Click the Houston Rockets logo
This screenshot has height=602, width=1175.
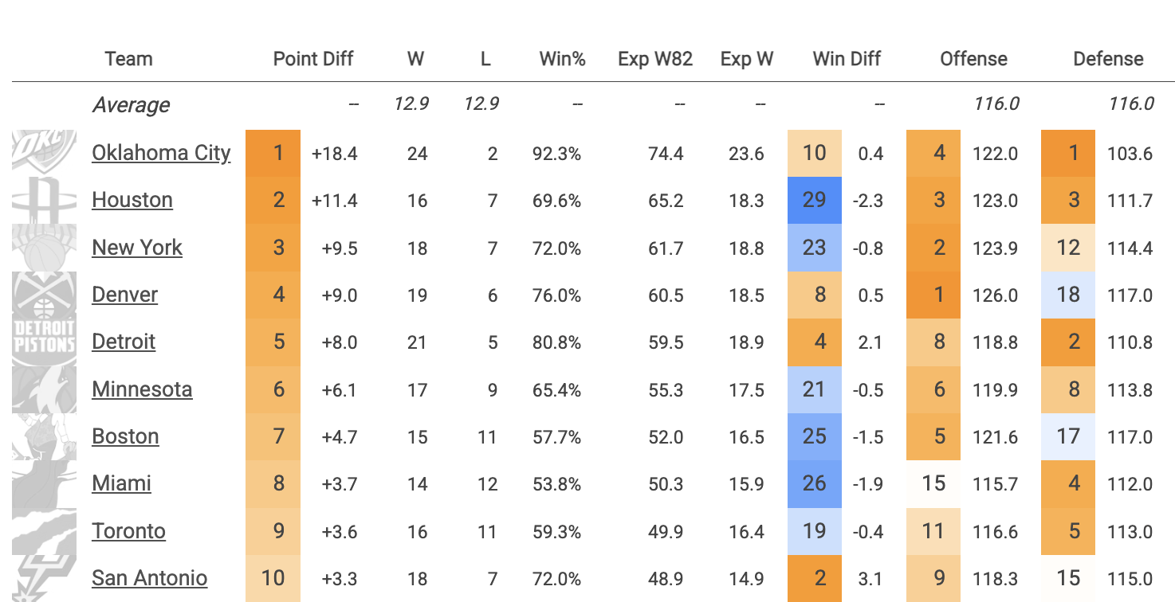click(44, 199)
